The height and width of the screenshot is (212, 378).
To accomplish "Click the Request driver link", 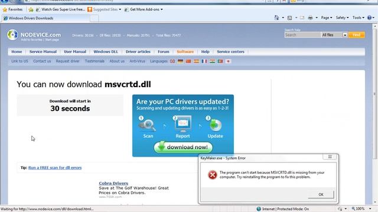I will coord(68,61).
